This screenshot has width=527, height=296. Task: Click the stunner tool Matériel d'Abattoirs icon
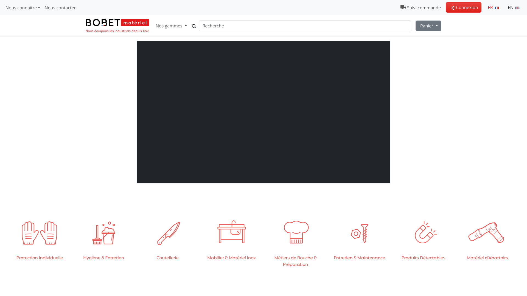[x=486, y=233]
